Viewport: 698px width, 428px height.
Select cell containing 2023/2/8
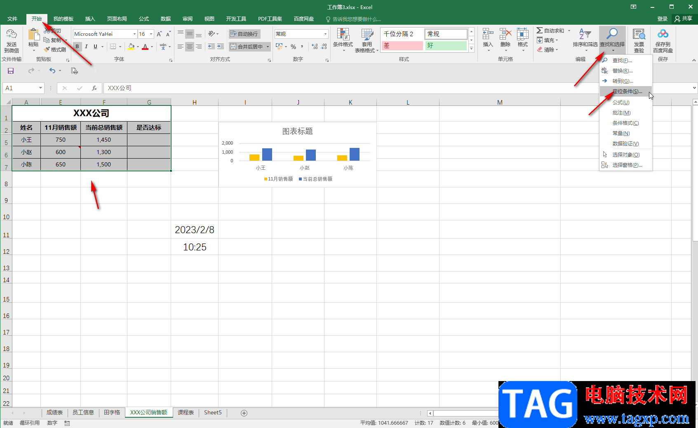[x=195, y=230]
